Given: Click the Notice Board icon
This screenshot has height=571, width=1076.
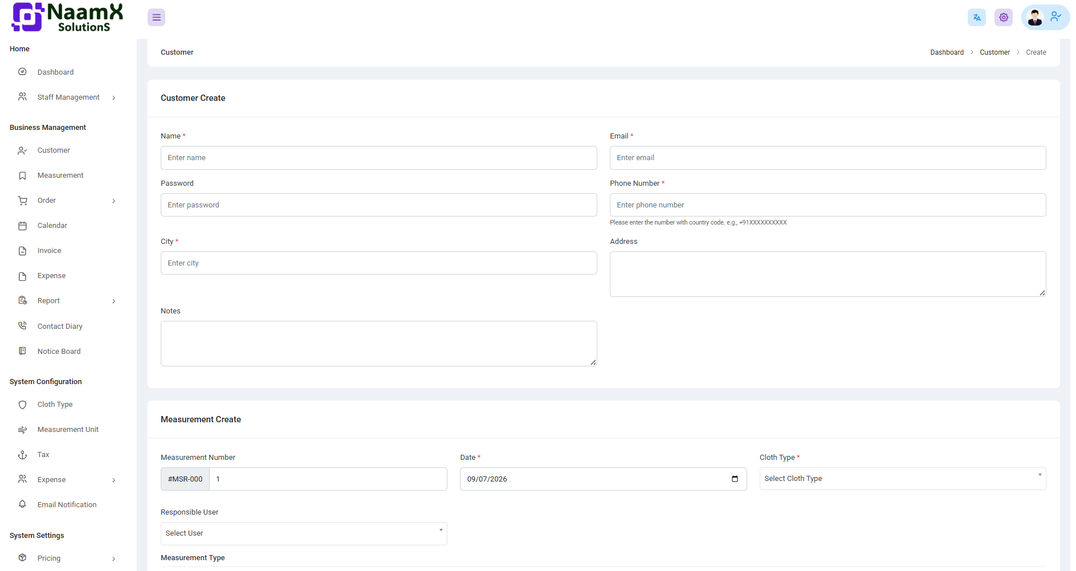Looking at the screenshot, I should [x=22, y=351].
